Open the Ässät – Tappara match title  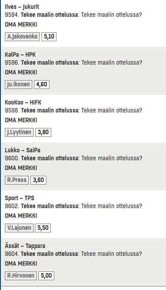pyautogui.click(x=25, y=246)
